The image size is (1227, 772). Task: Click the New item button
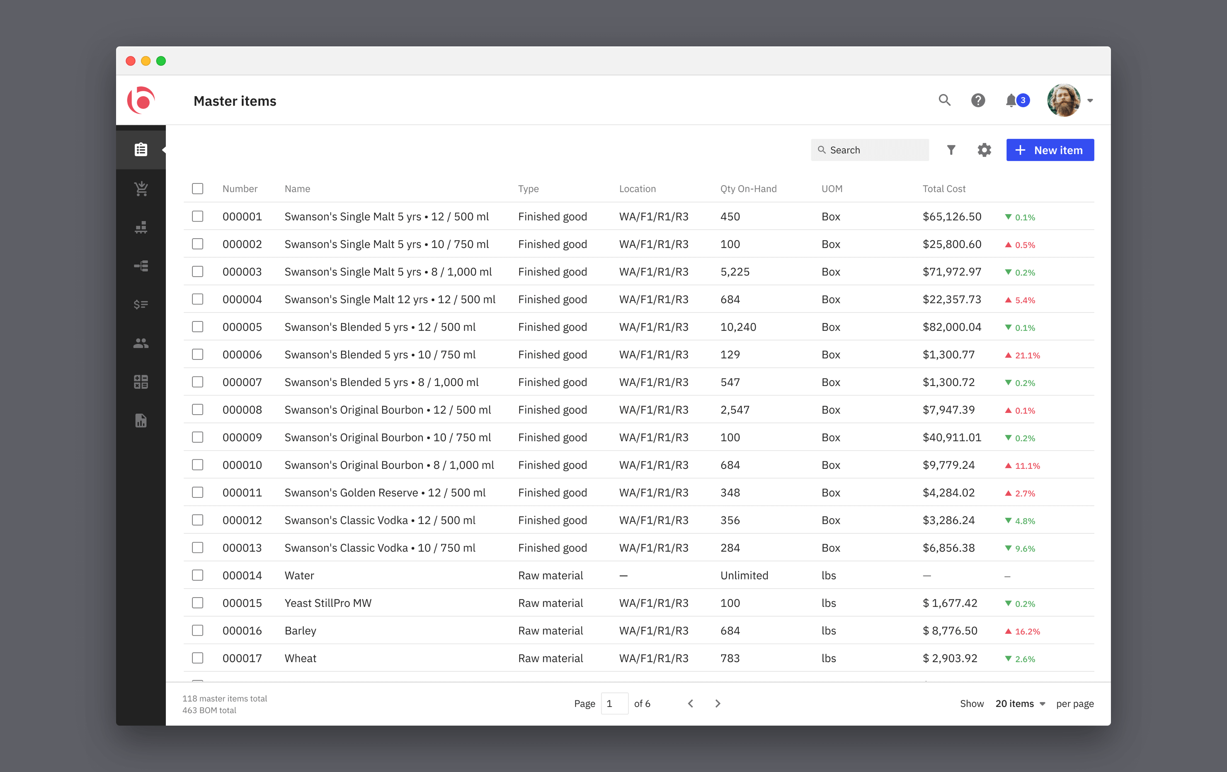click(x=1050, y=150)
